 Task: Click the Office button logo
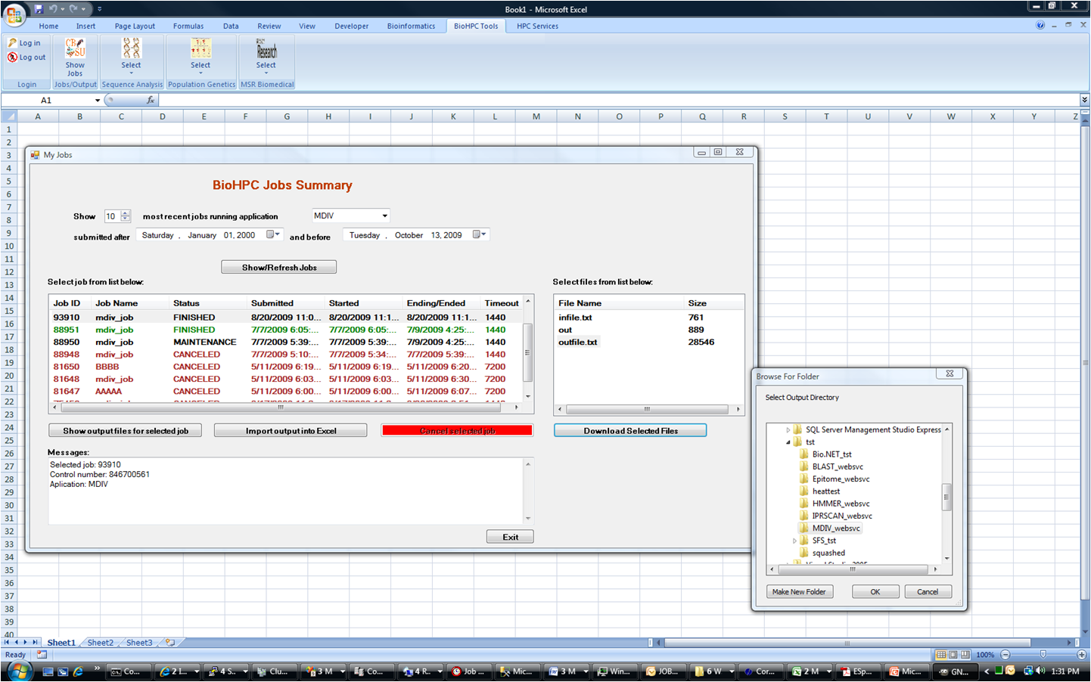point(14,14)
